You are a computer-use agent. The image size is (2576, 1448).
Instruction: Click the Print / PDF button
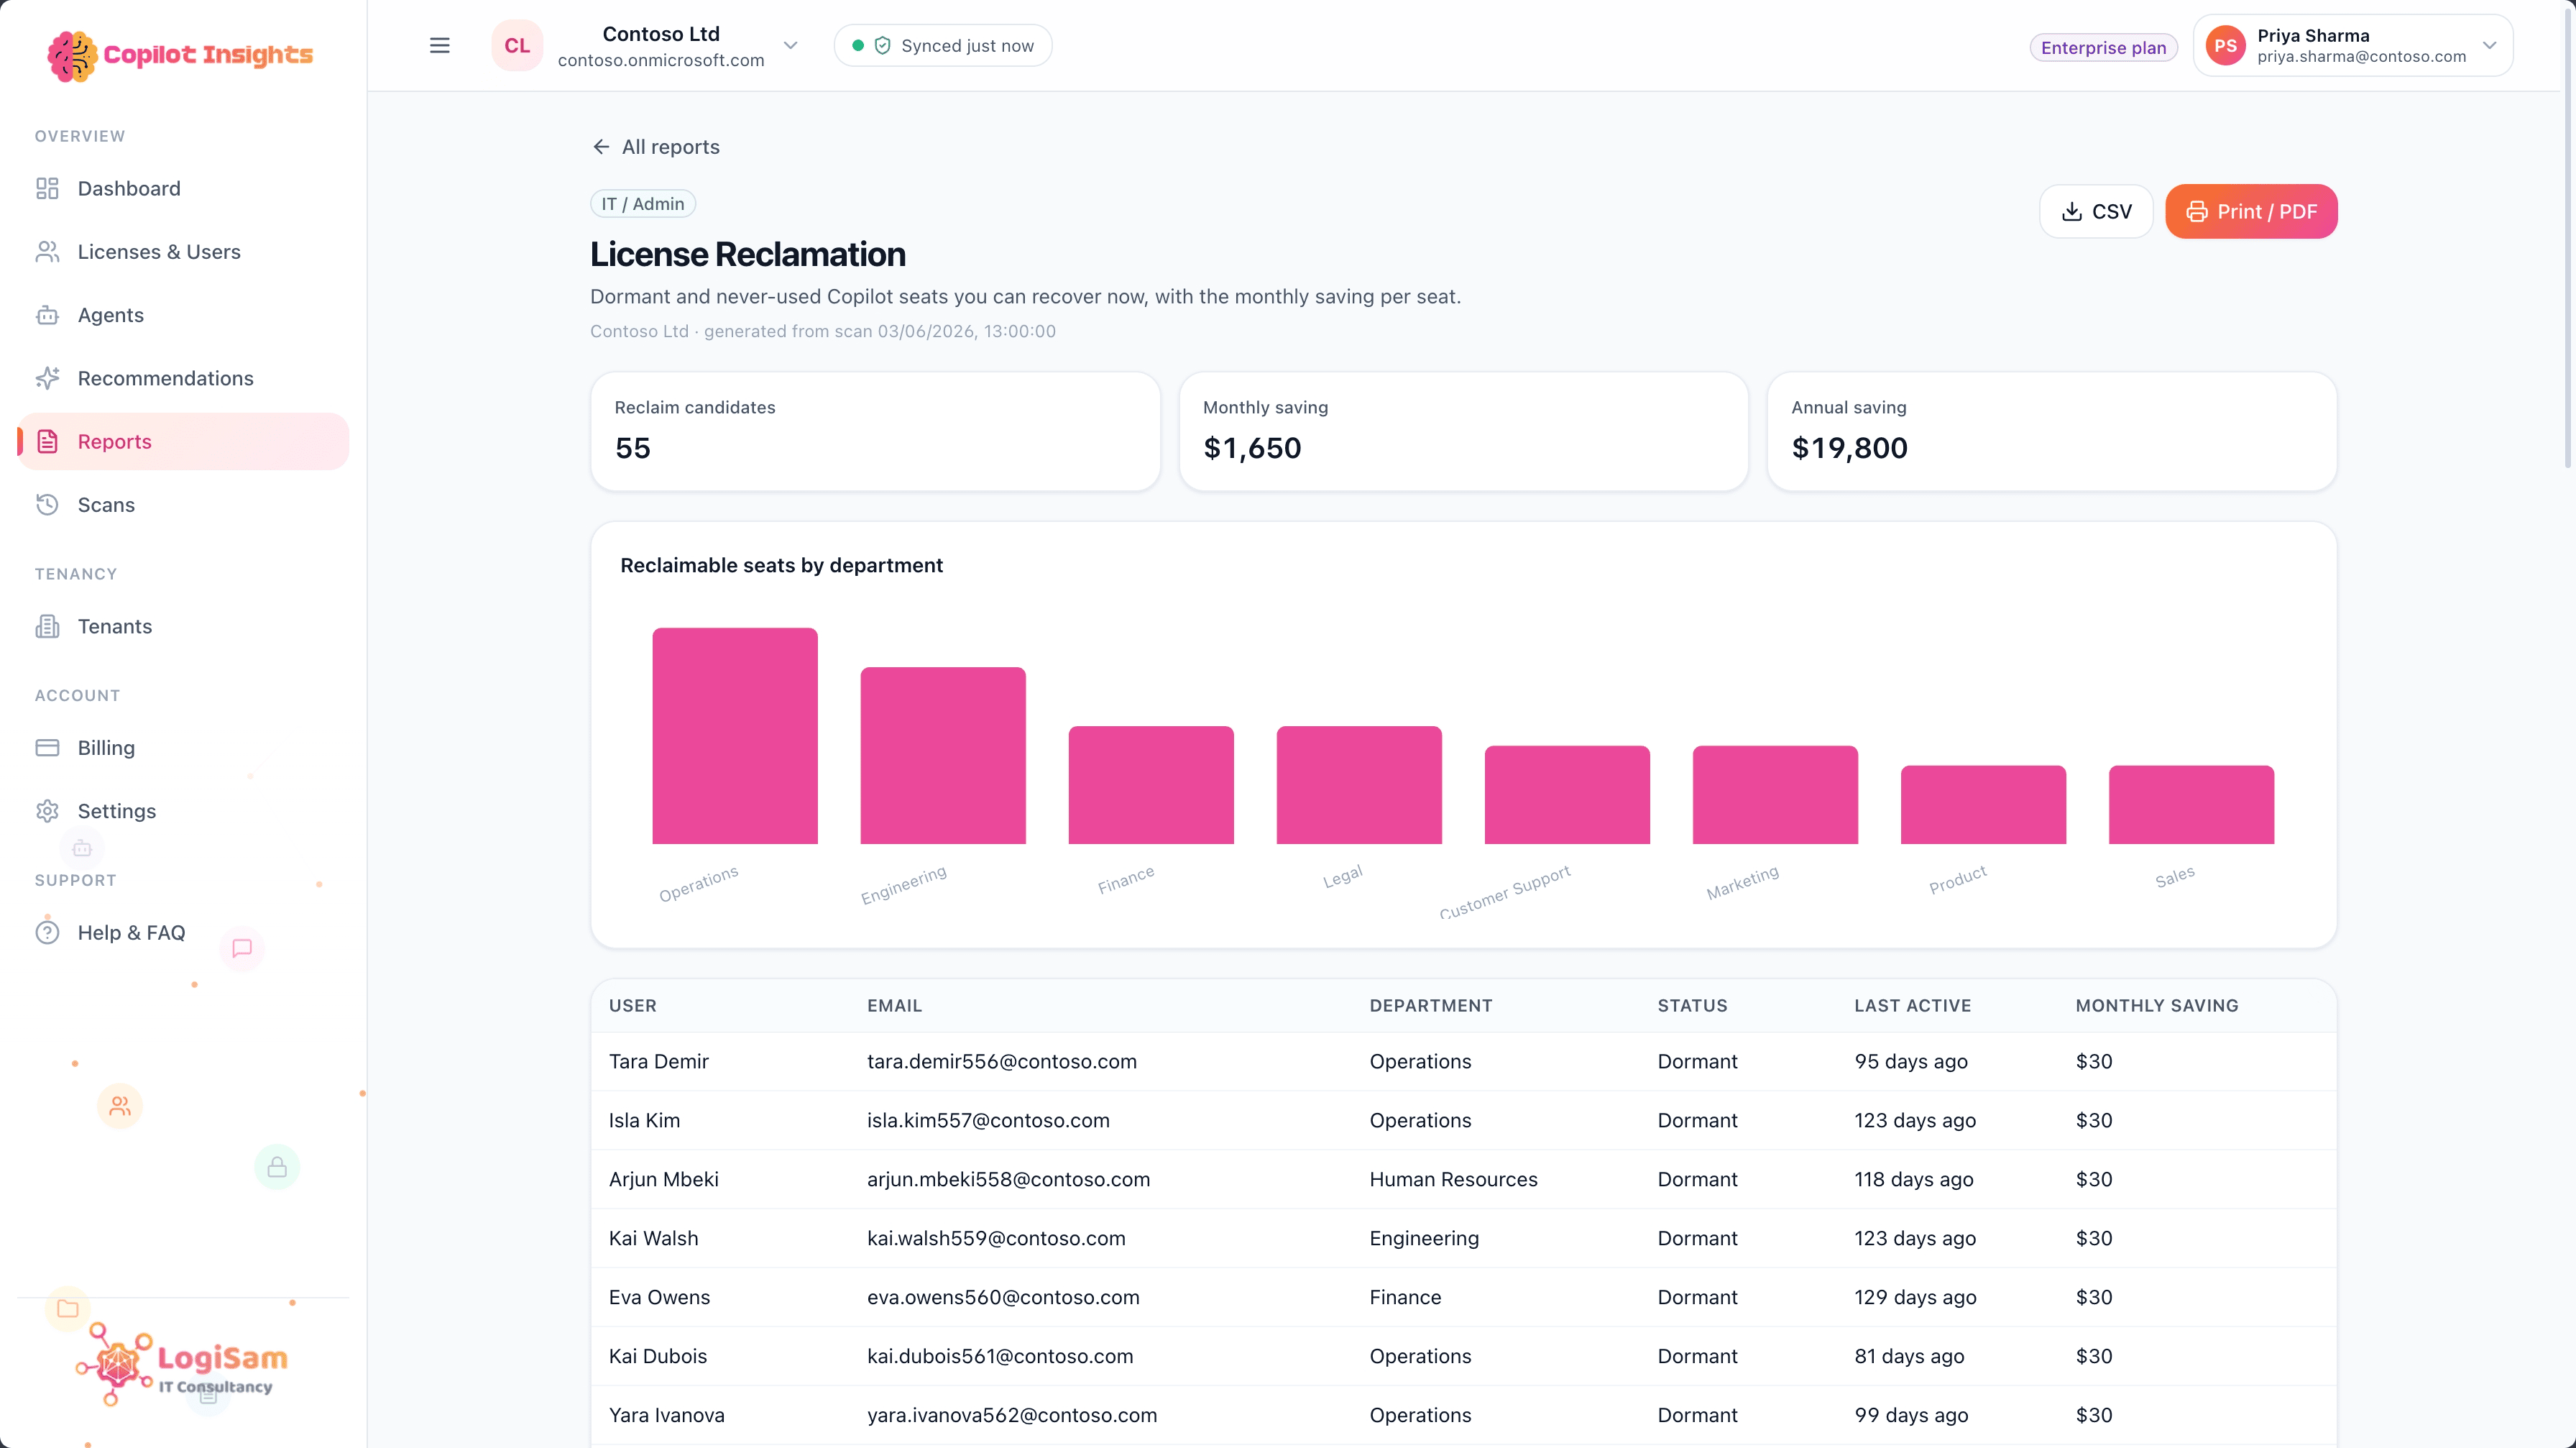tap(2251, 211)
